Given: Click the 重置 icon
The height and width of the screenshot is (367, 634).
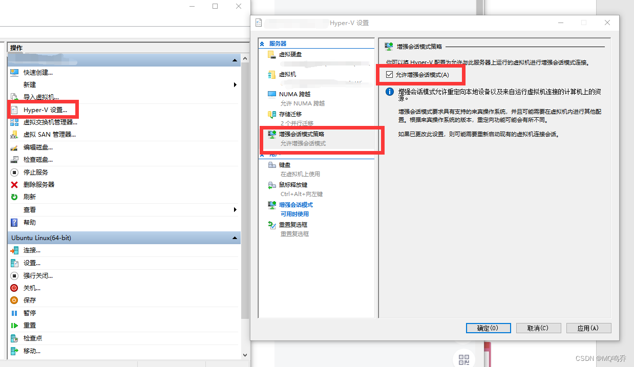Looking at the screenshot, I should click(14, 326).
